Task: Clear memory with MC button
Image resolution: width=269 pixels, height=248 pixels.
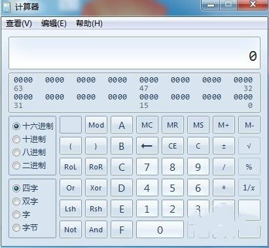Action: [x=147, y=125]
